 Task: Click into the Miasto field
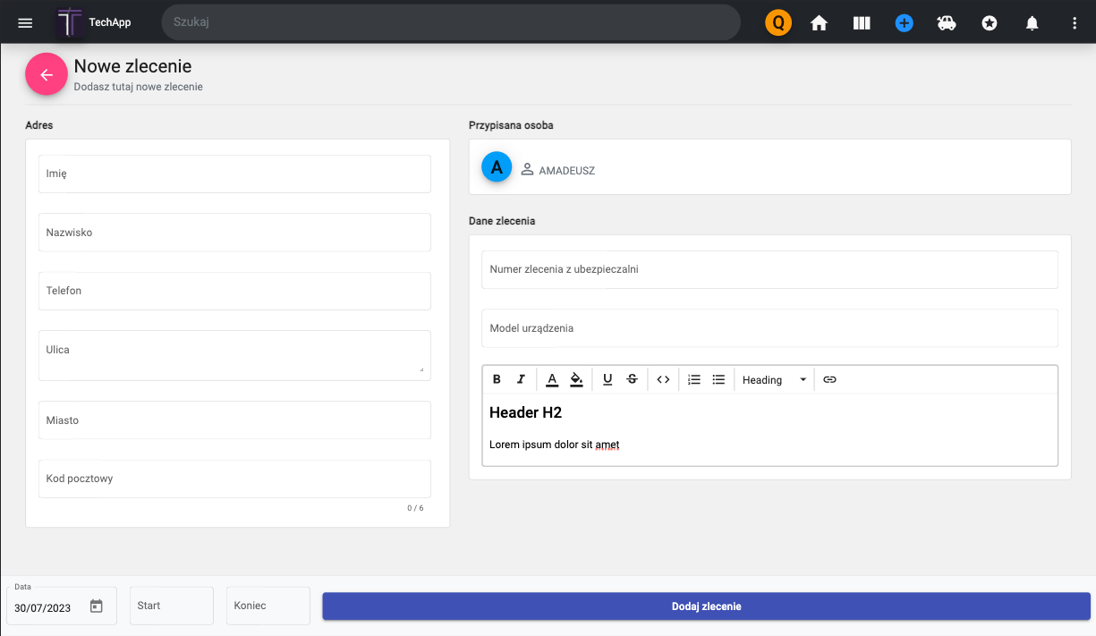click(234, 420)
